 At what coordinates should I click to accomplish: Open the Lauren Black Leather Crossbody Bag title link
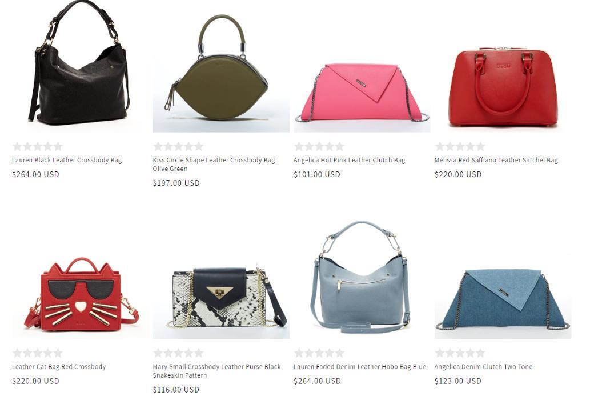[x=67, y=160]
